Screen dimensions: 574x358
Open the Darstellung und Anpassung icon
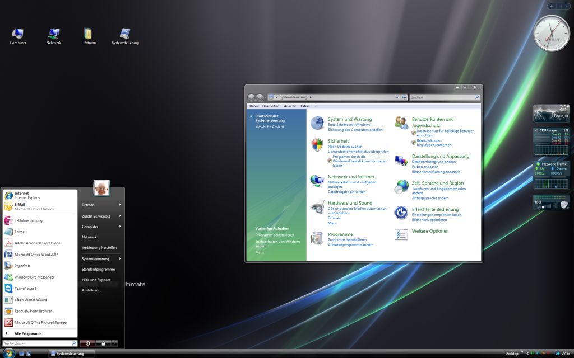401,160
